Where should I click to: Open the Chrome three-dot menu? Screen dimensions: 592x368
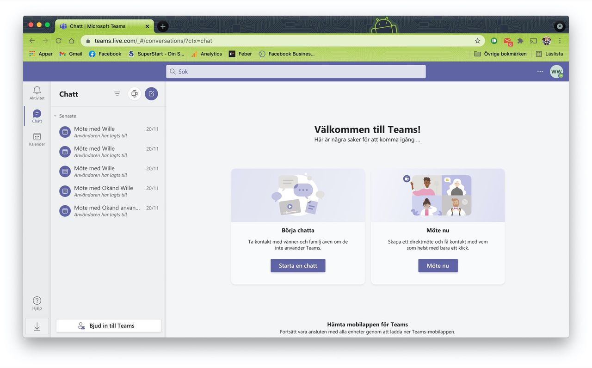(560, 41)
